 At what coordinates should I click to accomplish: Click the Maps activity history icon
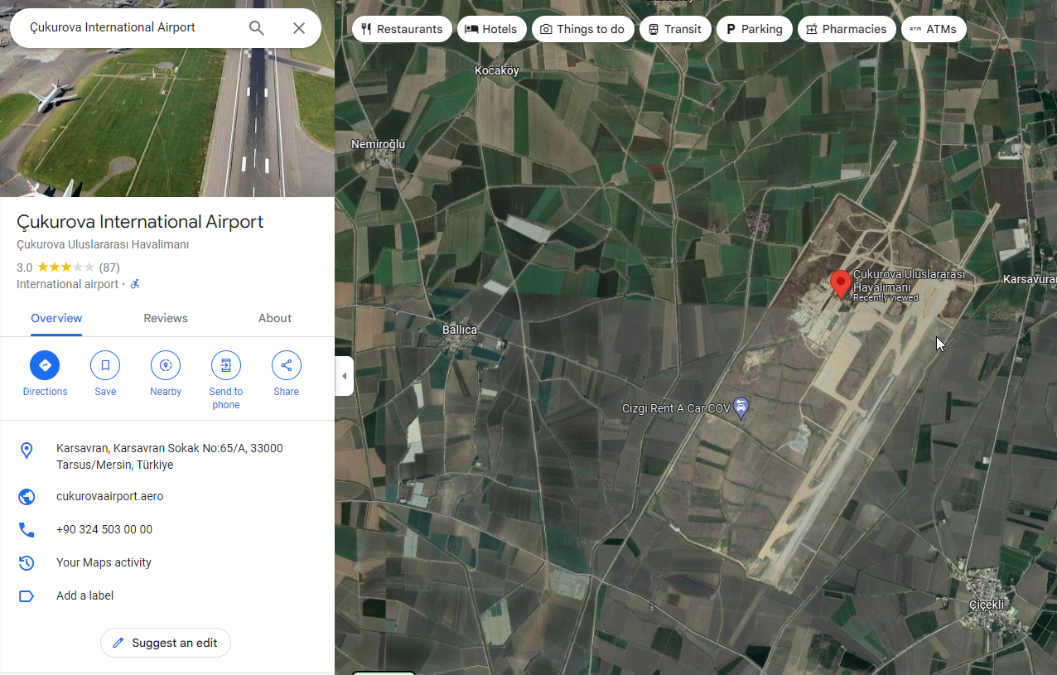tap(27, 563)
